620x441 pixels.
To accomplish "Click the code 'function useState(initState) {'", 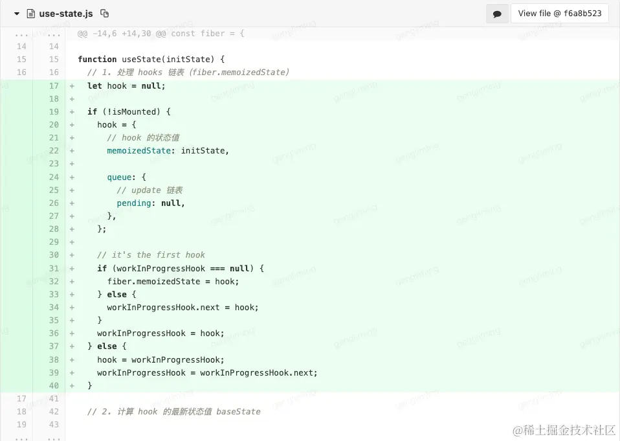I will click(x=151, y=60).
